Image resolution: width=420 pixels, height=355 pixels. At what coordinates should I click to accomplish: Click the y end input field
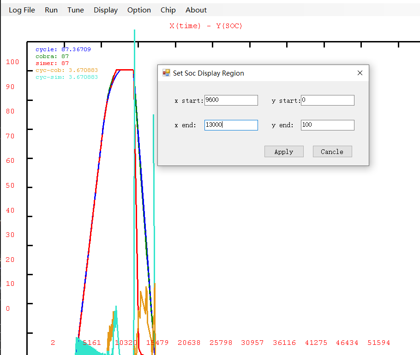(328, 125)
